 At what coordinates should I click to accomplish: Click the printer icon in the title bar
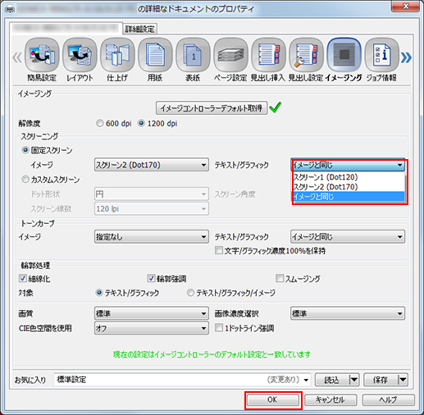(x=10, y=9)
